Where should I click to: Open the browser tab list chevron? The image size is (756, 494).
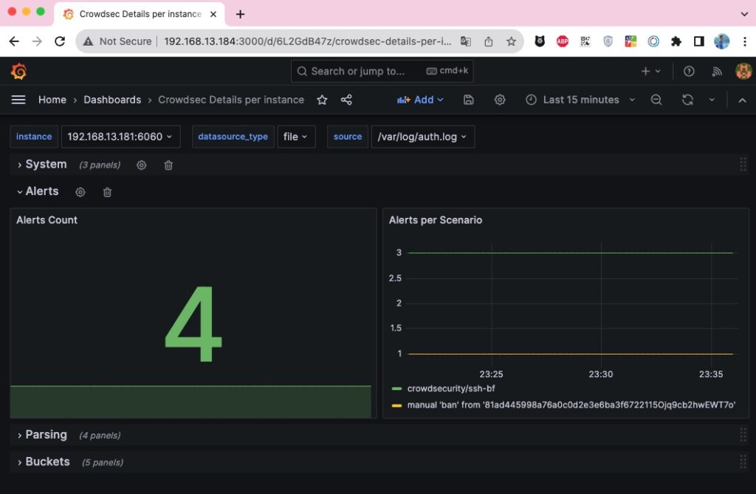pos(744,14)
